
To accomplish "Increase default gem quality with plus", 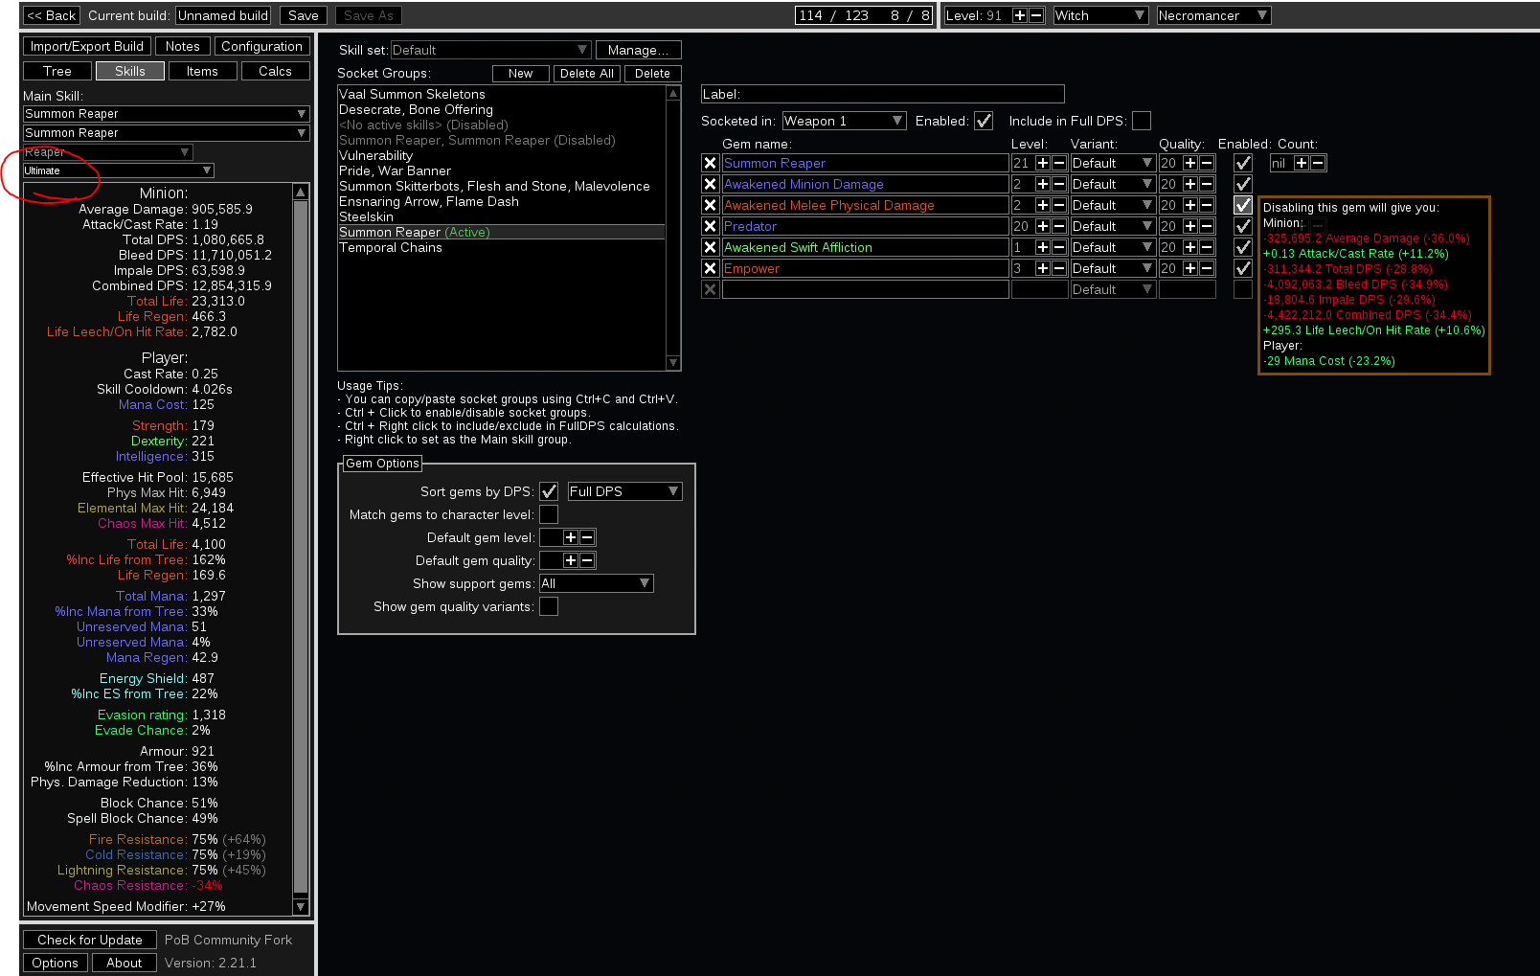I will click(571, 560).
